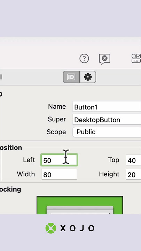Switch to the ID inspector tab
The width and height of the screenshot is (141, 251).
71,77
